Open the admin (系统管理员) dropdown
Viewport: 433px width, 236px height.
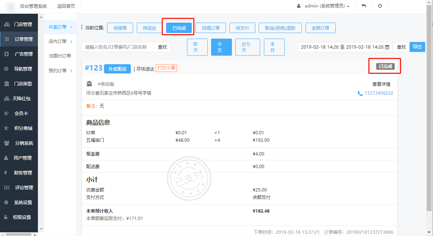tap(323, 6)
